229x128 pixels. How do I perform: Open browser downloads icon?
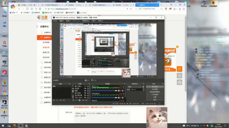click(x=180, y=9)
